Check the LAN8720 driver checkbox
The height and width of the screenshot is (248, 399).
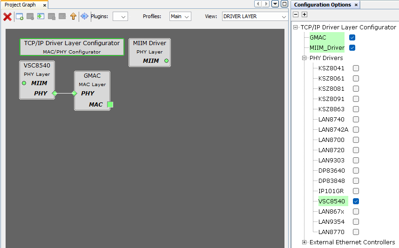(356, 150)
